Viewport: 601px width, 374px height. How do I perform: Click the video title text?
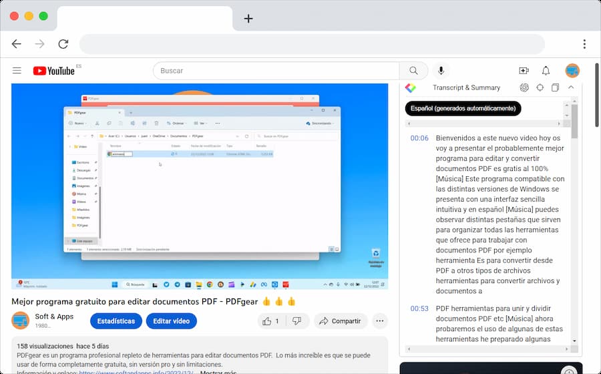[x=134, y=302]
